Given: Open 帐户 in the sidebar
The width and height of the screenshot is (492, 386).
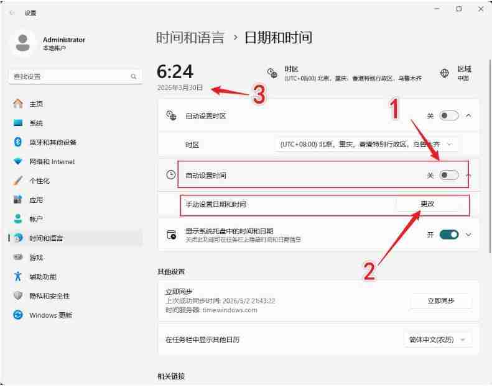Looking at the screenshot, I should point(75,218).
